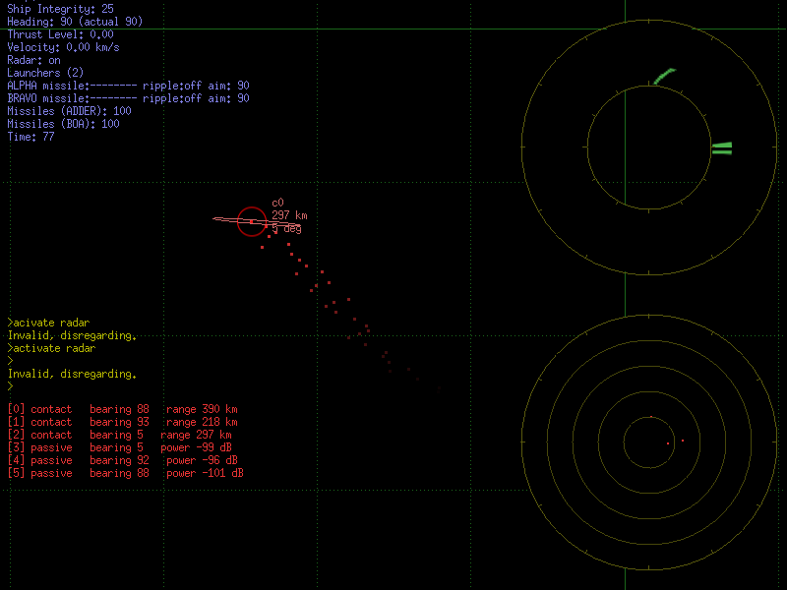Select passive [5] bearing 88 power -101 dB
Viewport: 787px width, 590px height.
[x=126, y=473]
